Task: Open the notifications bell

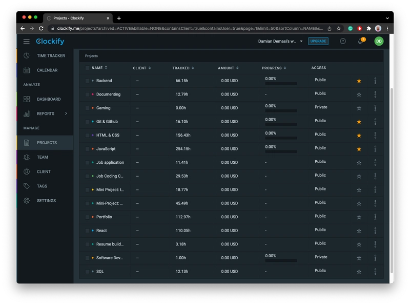Action: (361, 41)
